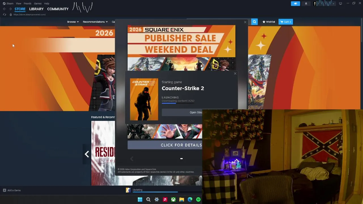Click the skull profile avatar
363x204 pixels.
[x=315, y=3]
